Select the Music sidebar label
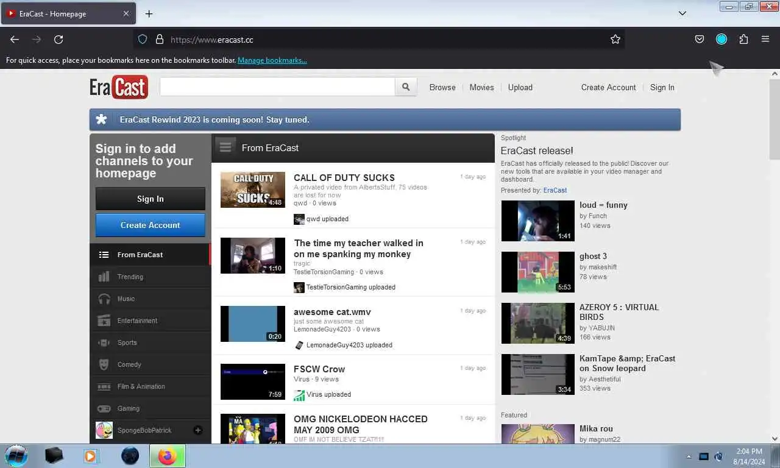The image size is (780, 468). click(x=126, y=299)
